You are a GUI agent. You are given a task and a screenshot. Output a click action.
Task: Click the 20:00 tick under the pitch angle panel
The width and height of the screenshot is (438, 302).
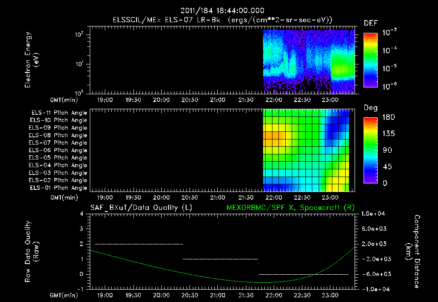[x=161, y=197]
